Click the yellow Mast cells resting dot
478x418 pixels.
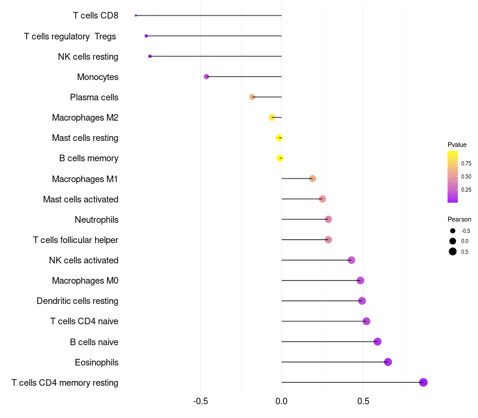[279, 138]
